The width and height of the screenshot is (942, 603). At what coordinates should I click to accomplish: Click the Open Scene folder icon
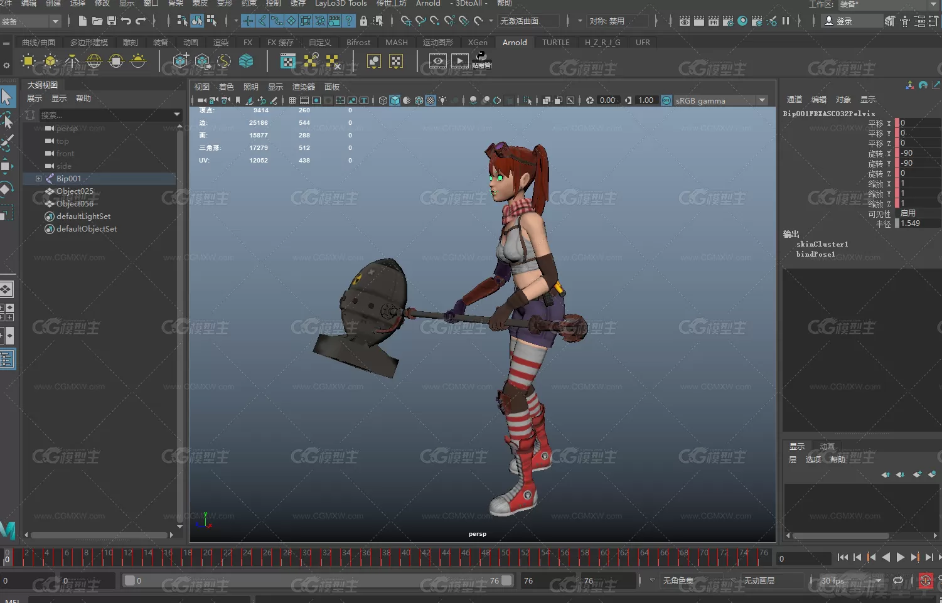pos(97,21)
